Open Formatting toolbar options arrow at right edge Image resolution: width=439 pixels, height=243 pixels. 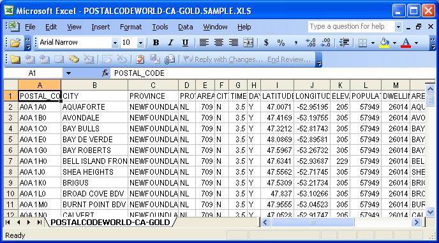click(433, 43)
